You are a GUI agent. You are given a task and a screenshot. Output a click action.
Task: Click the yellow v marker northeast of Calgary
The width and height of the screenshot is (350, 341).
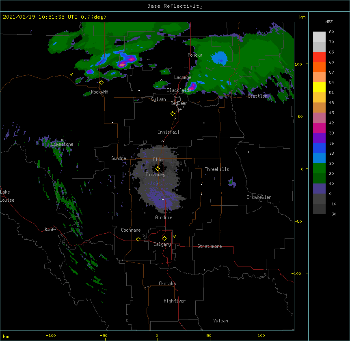click(174, 237)
